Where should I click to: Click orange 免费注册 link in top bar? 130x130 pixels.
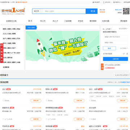point(25,2)
